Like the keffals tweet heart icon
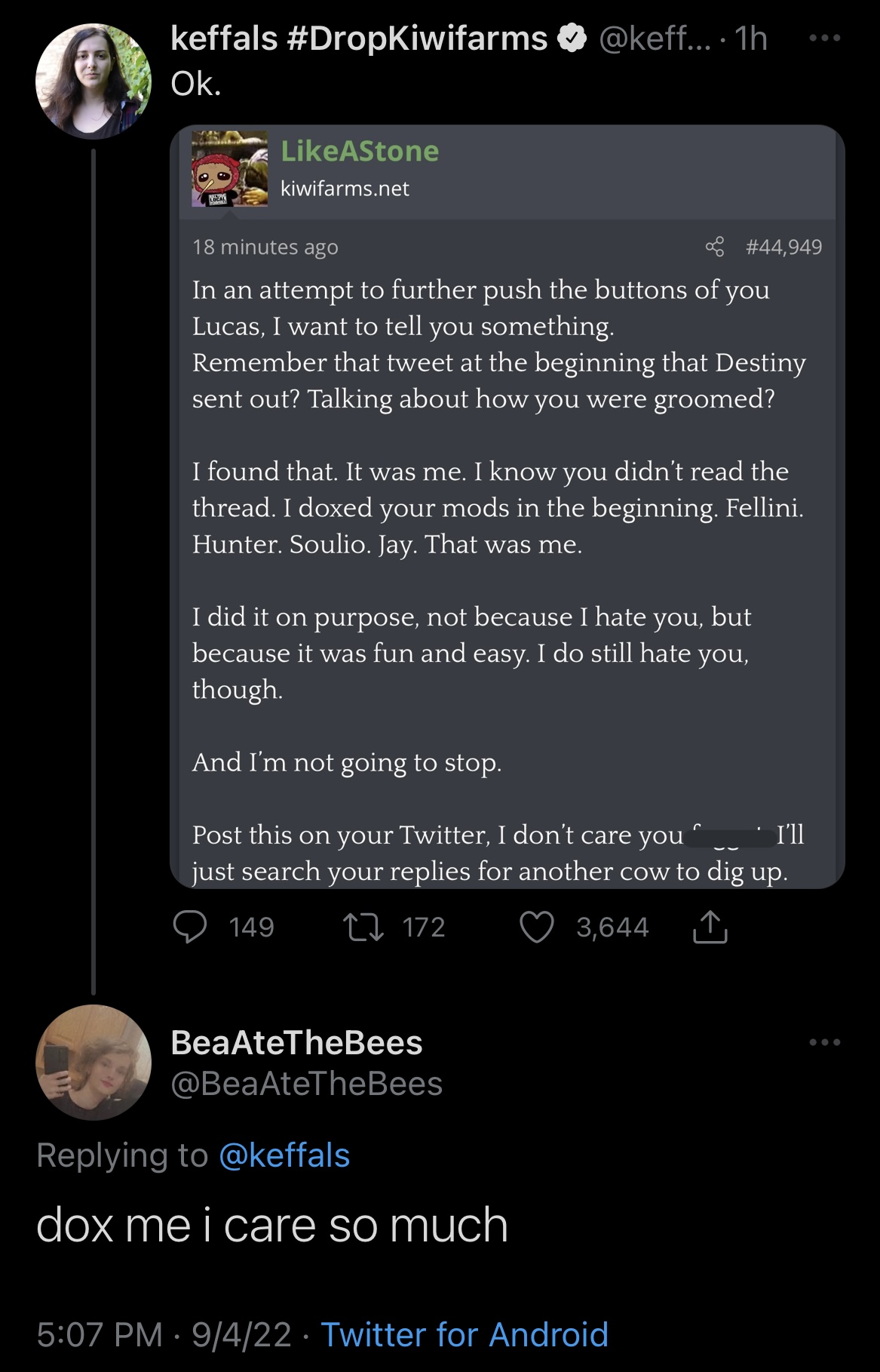This screenshot has width=880, height=1372. 537,927
